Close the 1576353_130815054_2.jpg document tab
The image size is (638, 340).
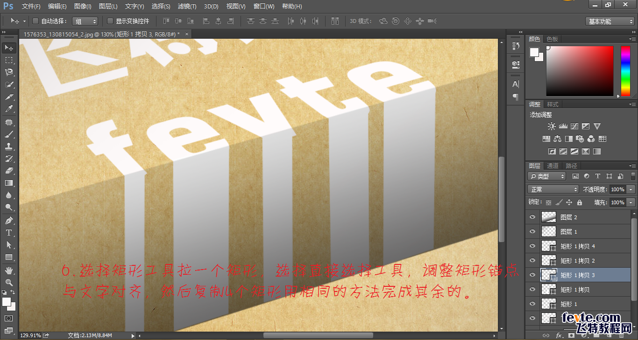187,34
